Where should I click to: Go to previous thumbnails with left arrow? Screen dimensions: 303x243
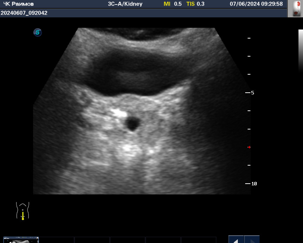click(x=236, y=239)
